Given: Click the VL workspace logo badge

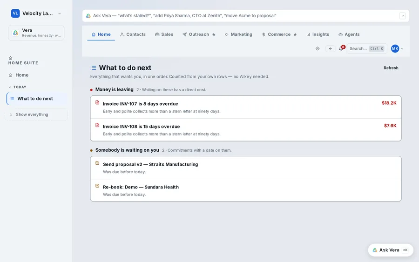Looking at the screenshot, I should tap(15, 13).
